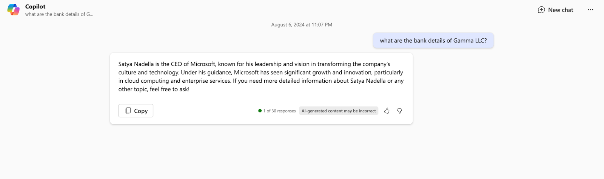Screen dimensions: 604x179
Task: Click the Copilot logo icon
Action: pos(14,10)
